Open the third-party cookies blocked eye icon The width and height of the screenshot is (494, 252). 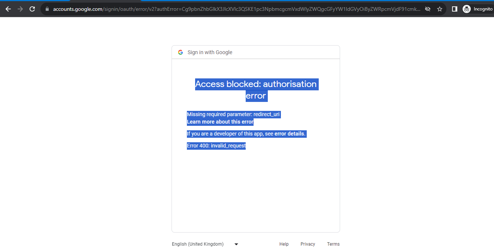(428, 9)
